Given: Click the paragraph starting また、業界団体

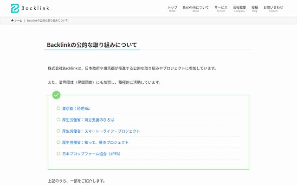Looking at the screenshot, I should click(104, 82).
